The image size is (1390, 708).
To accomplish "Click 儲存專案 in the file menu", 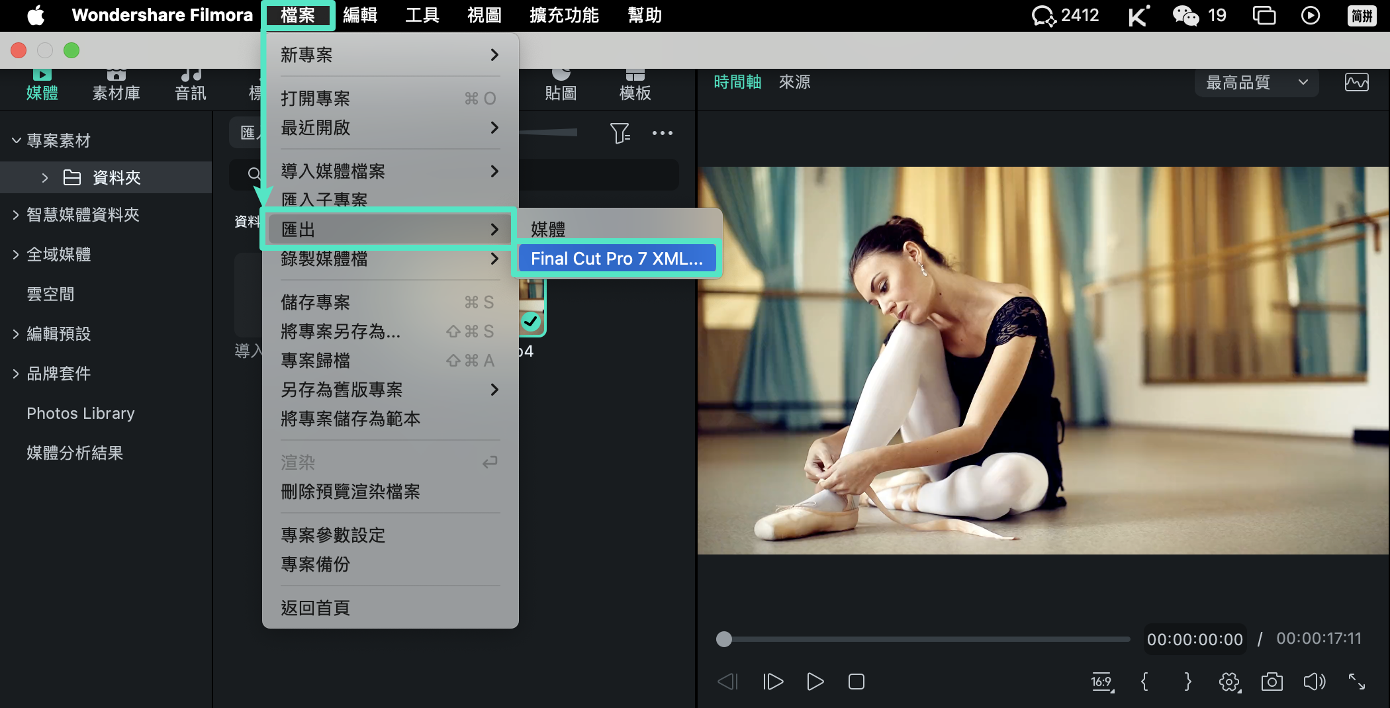I will (390, 302).
